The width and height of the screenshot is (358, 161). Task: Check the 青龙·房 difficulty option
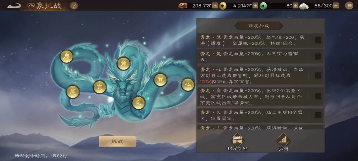318,96
